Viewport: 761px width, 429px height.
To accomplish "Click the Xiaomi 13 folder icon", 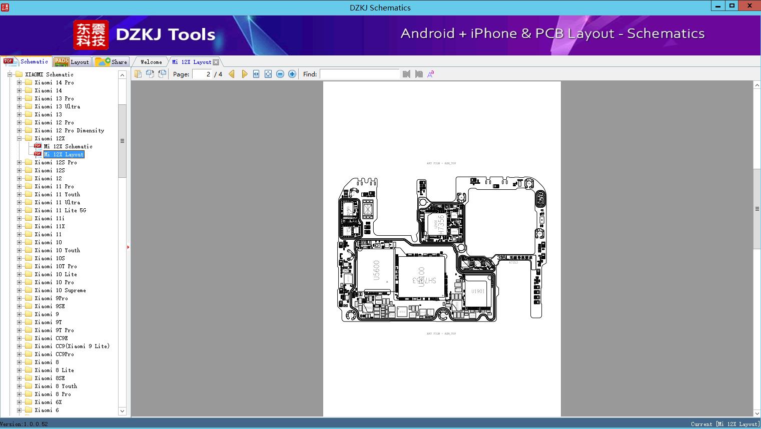I will click(x=29, y=114).
